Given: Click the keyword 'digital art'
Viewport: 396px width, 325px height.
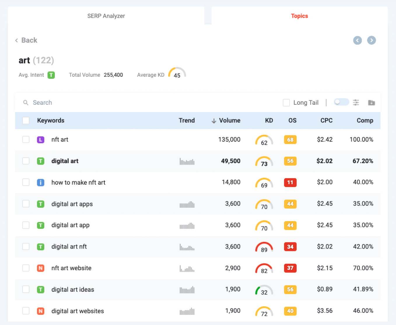Looking at the screenshot, I should tap(65, 161).
